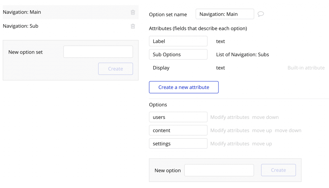Viewport: 329px width, 188px height.
Task: Click Create in the New option set panel
Action: 115,68
